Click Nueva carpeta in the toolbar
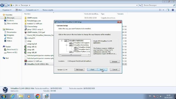 pyautogui.click(x=48, y=10)
